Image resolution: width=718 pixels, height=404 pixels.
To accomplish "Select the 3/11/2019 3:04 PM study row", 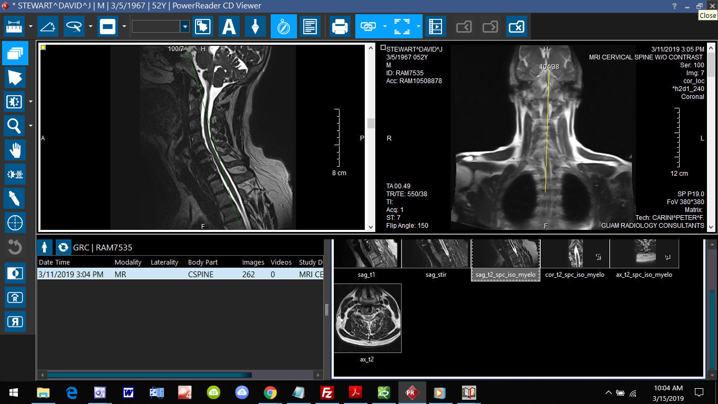I will pos(180,274).
